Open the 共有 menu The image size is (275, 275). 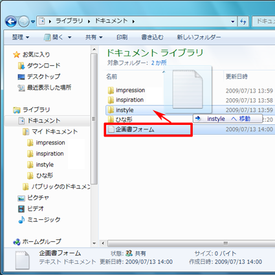[94, 38]
